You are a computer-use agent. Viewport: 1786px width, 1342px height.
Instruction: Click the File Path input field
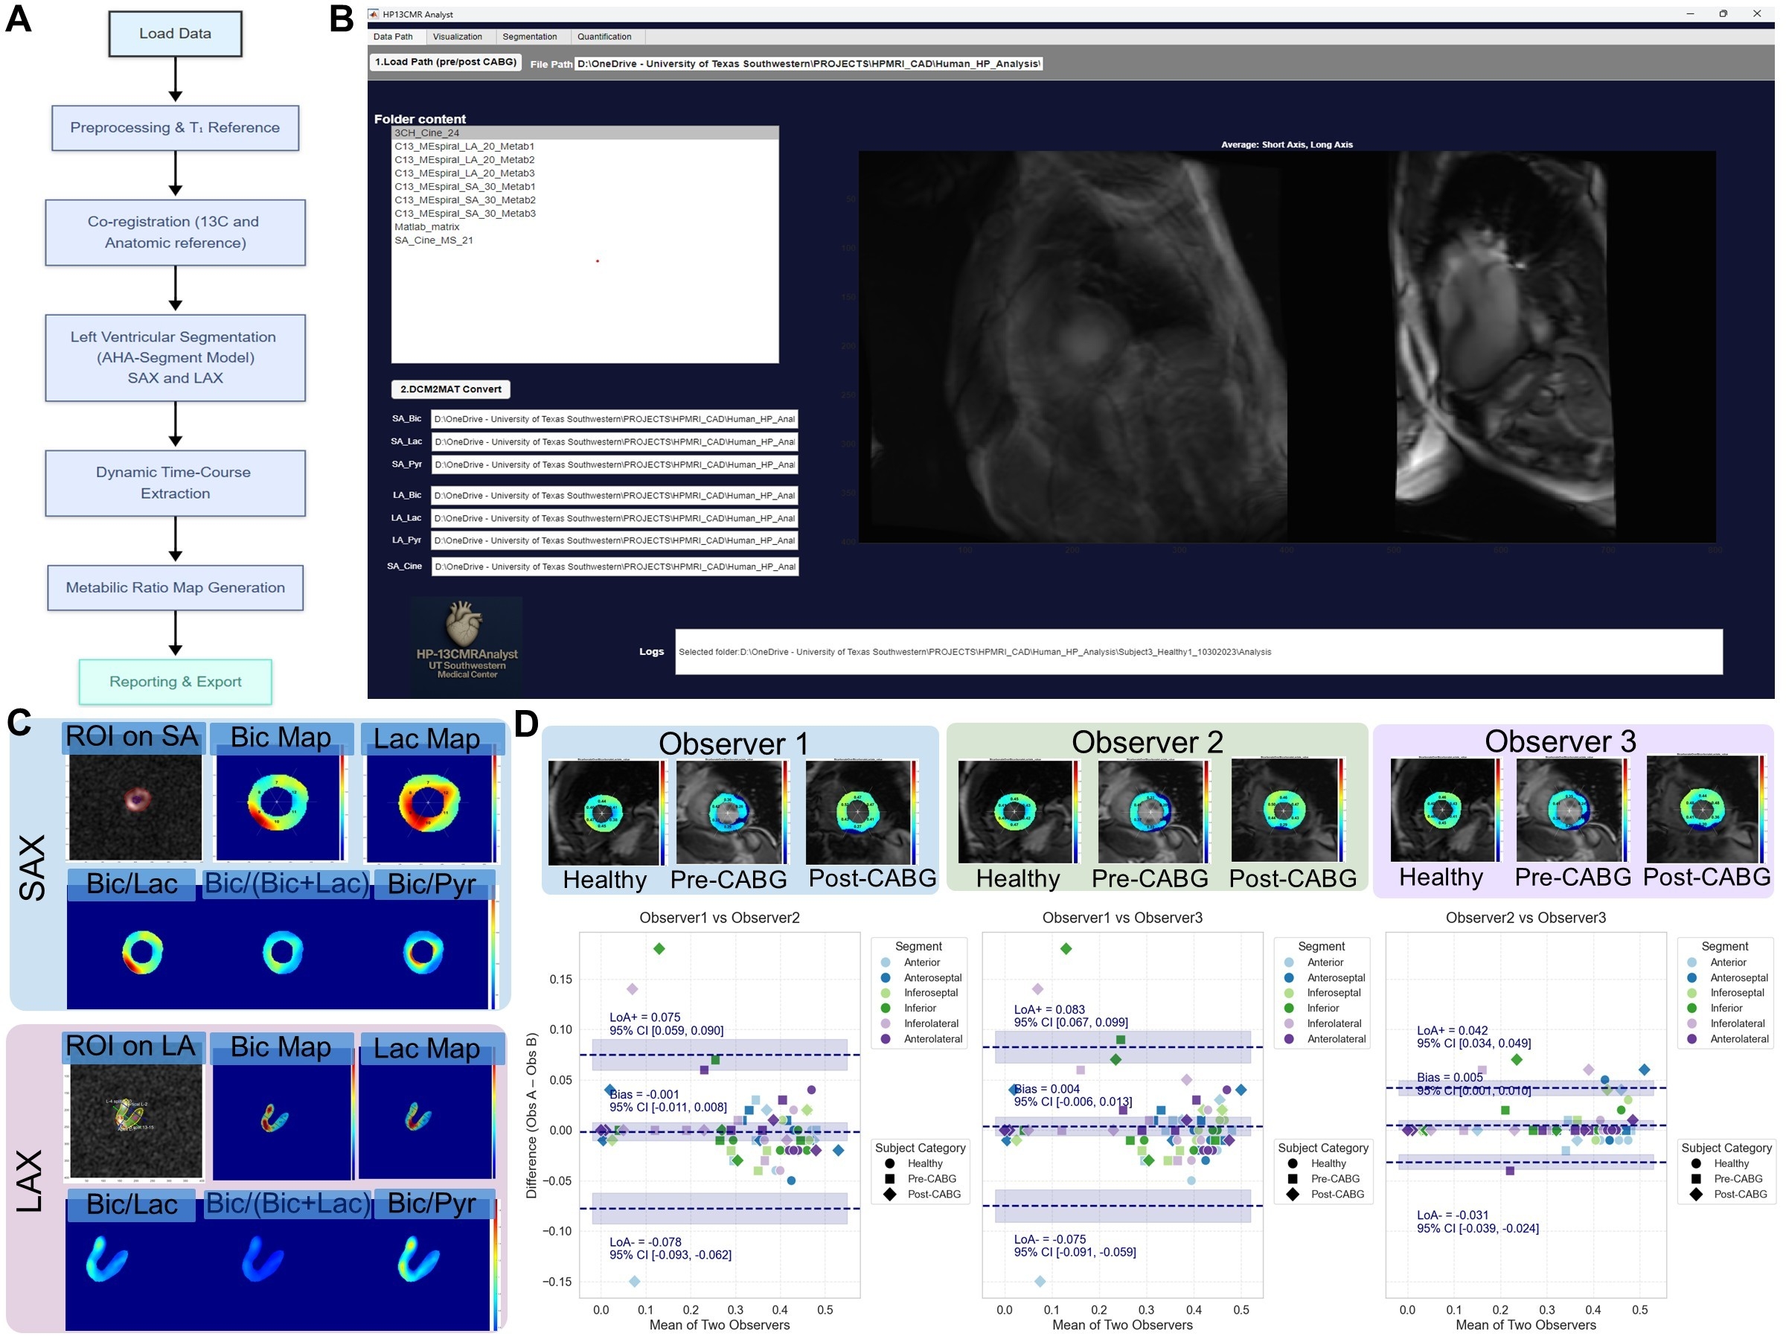click(x=807, y=64)
